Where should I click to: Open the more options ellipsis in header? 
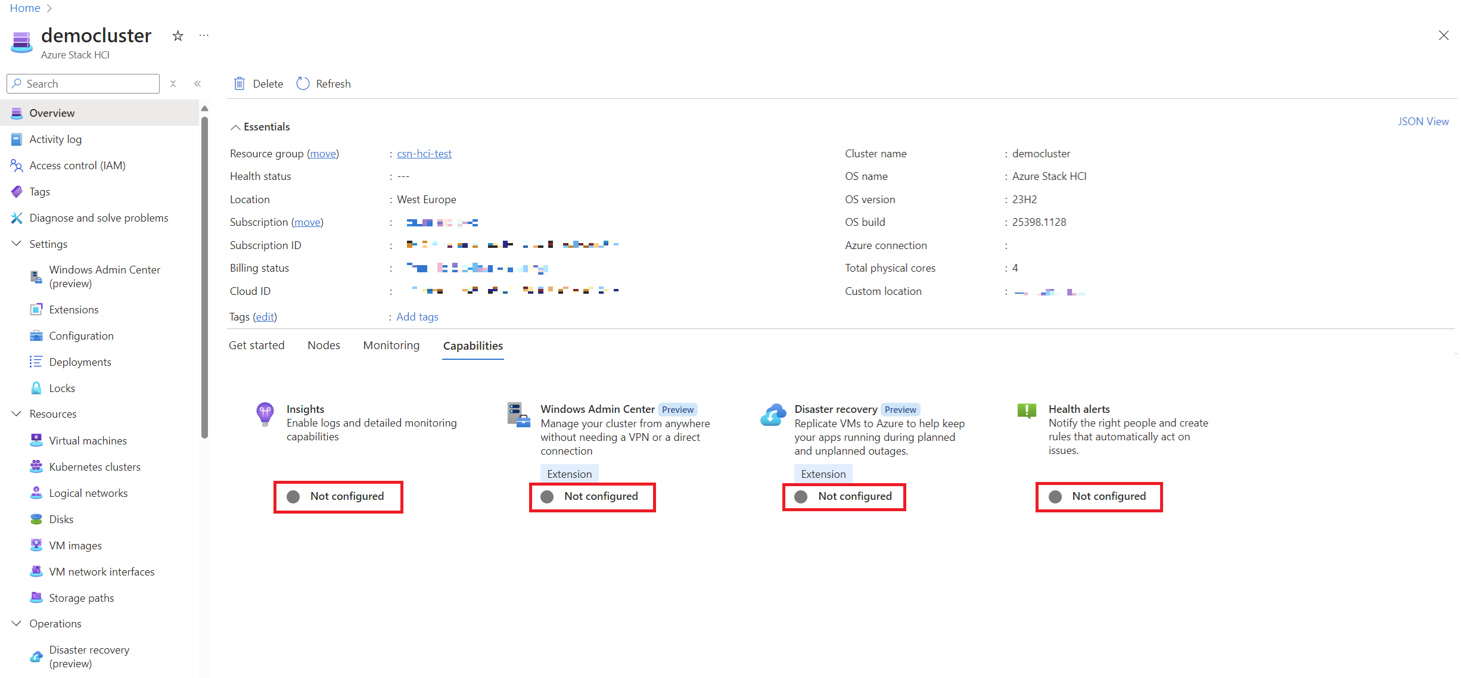tap(204, 36)
